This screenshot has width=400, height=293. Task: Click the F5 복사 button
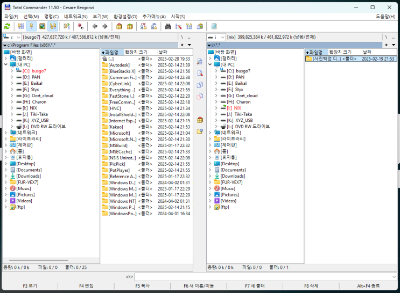pos(142,286)
